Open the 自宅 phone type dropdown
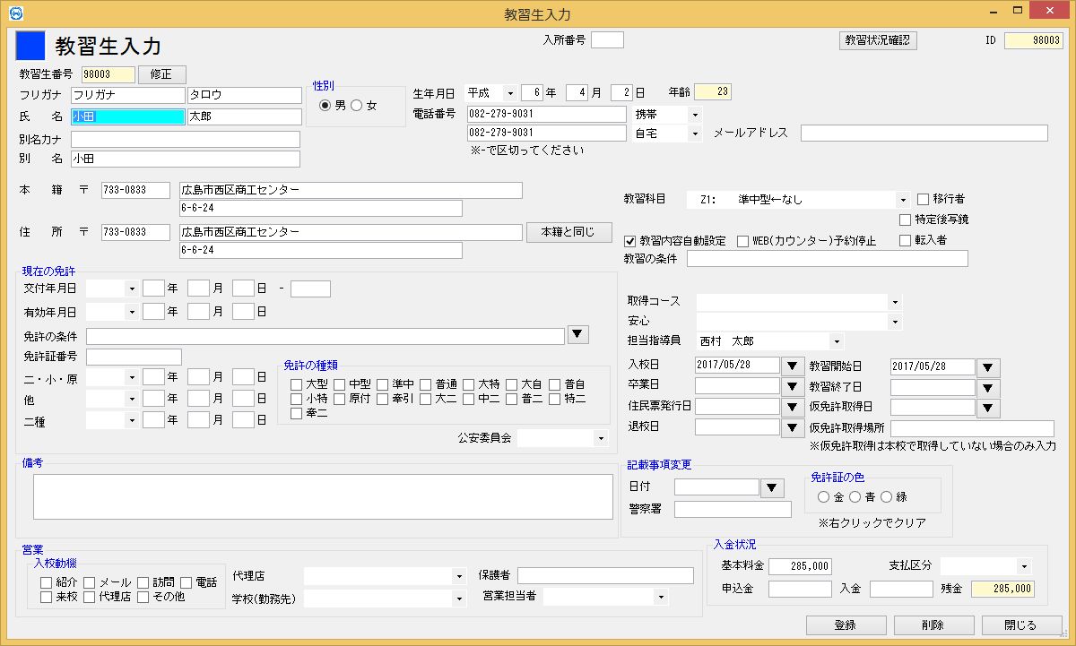1076x646 pixels. tap(694, 134)
